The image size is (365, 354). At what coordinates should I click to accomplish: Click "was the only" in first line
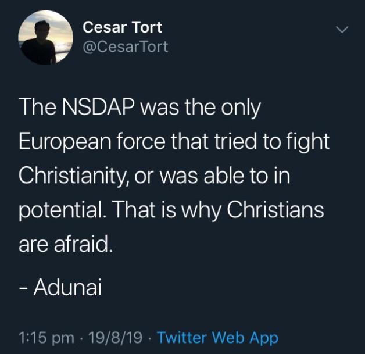pos(200,109)
